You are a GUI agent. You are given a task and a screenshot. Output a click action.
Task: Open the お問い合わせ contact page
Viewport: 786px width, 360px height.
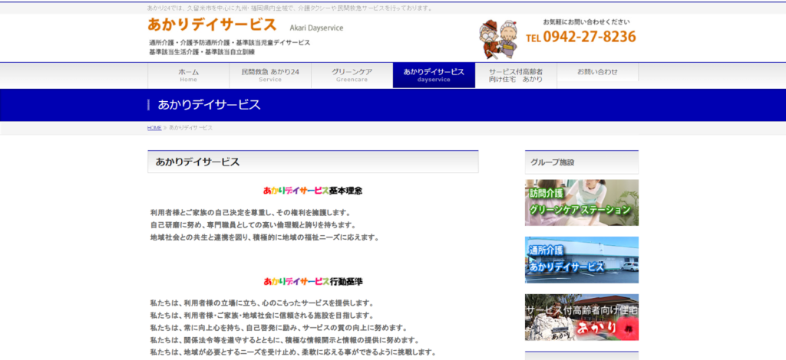pos(597,72)
